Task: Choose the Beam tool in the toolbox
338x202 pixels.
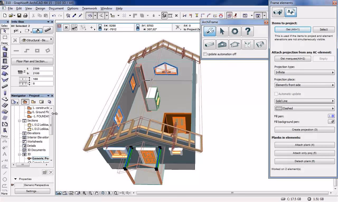Action: [5, 86]
